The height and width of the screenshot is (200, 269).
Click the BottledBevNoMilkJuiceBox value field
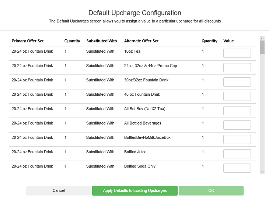click(x=237, y=140)
